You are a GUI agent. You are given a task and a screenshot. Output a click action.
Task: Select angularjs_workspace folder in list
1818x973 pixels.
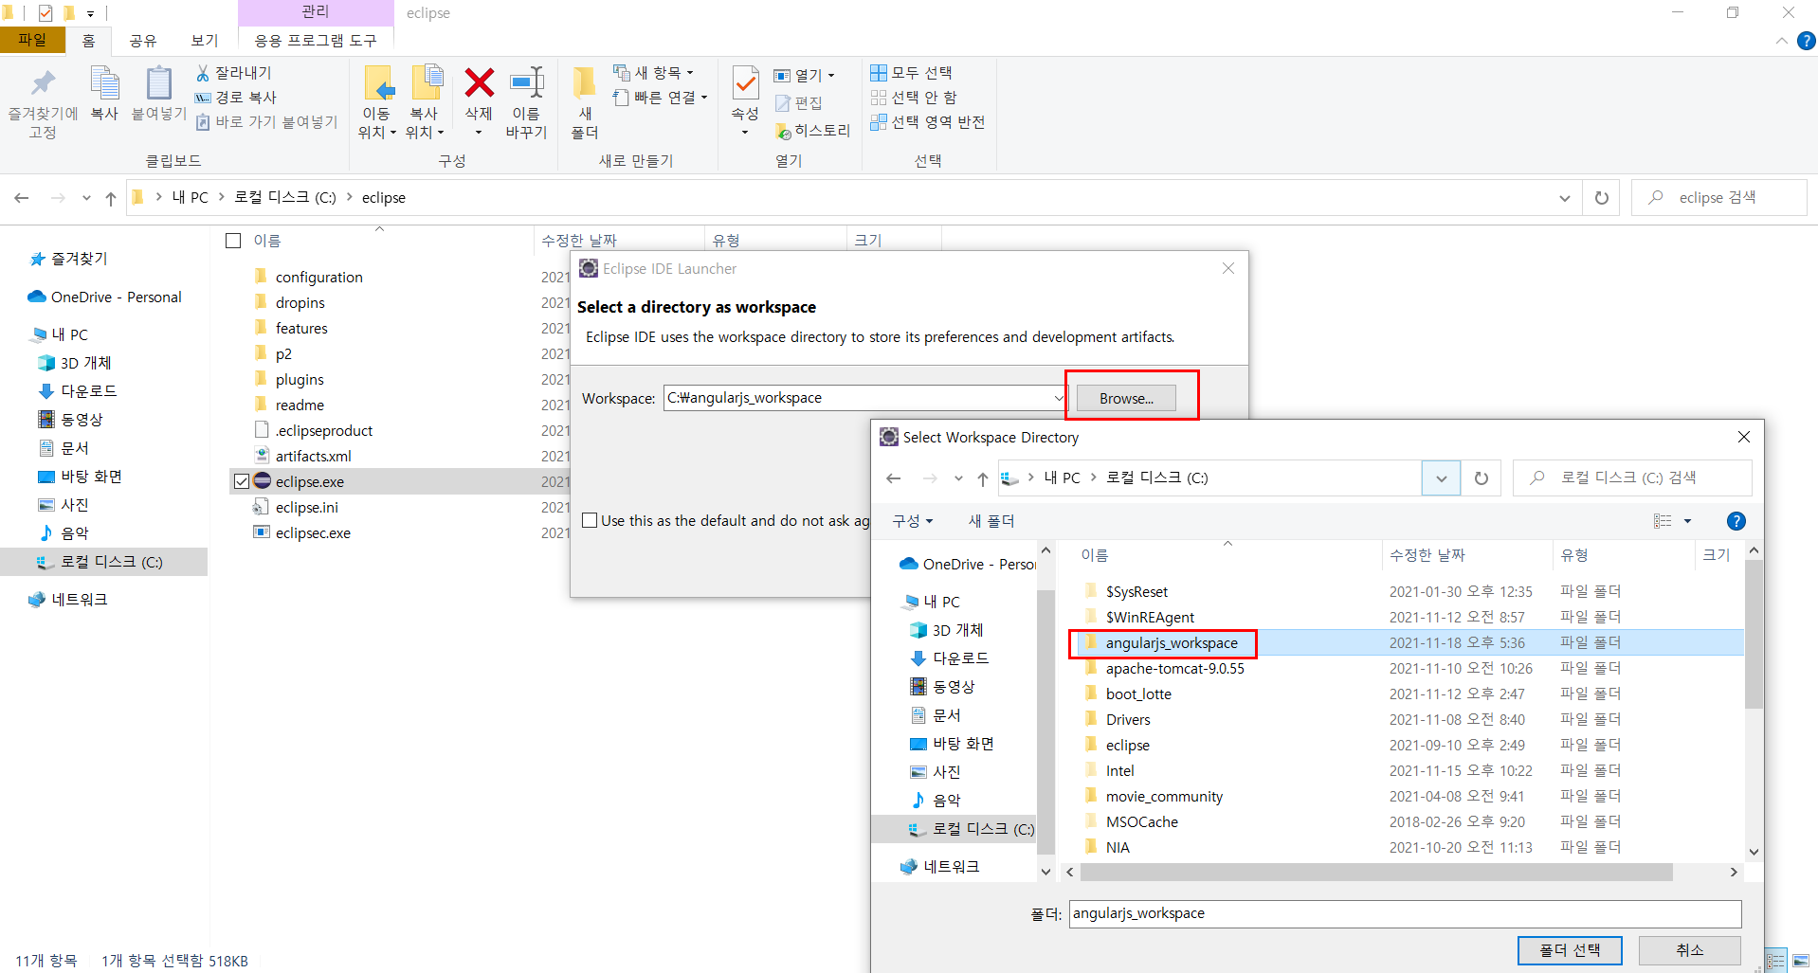click(1406, 643)
